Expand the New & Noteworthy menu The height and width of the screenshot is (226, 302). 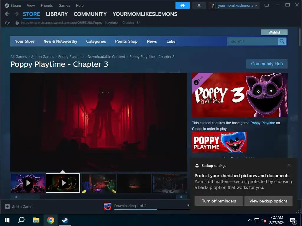pos(60,41)
